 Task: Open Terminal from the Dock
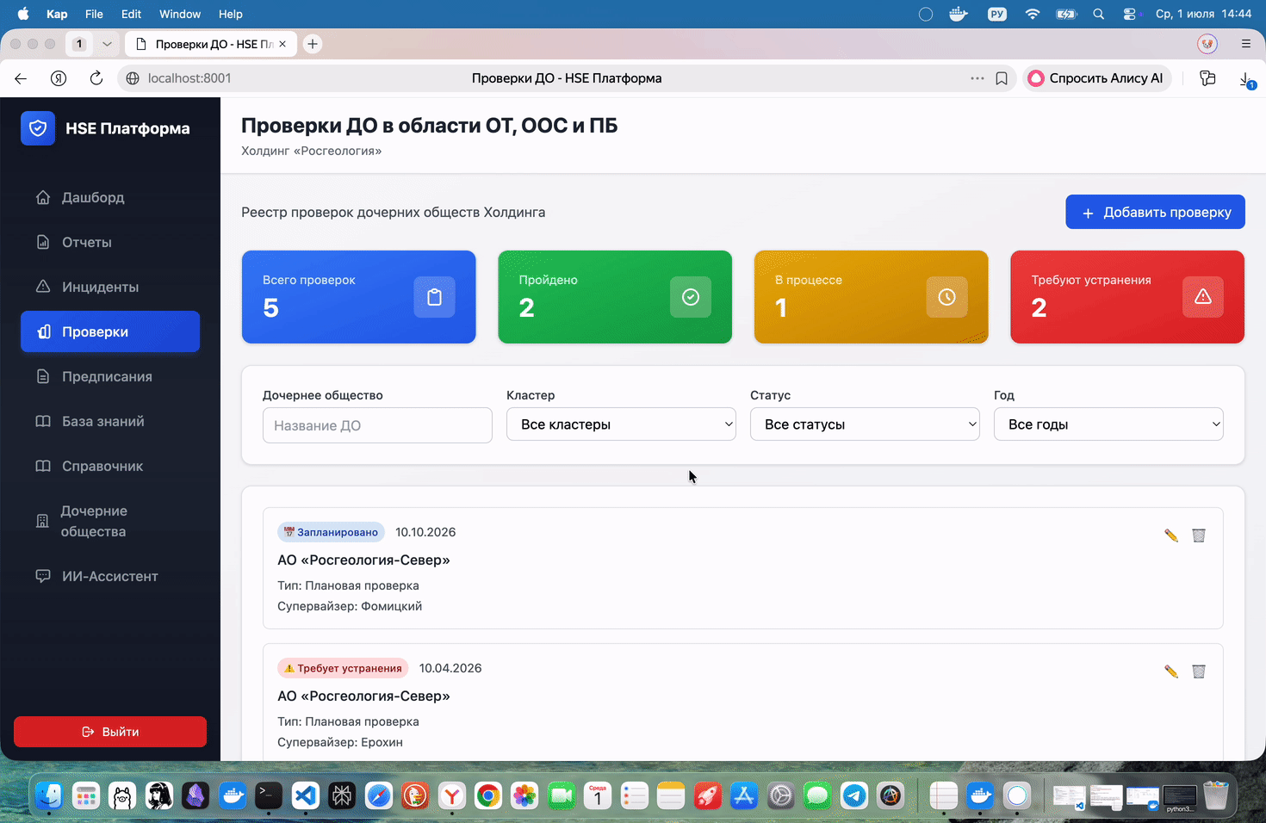269,795
